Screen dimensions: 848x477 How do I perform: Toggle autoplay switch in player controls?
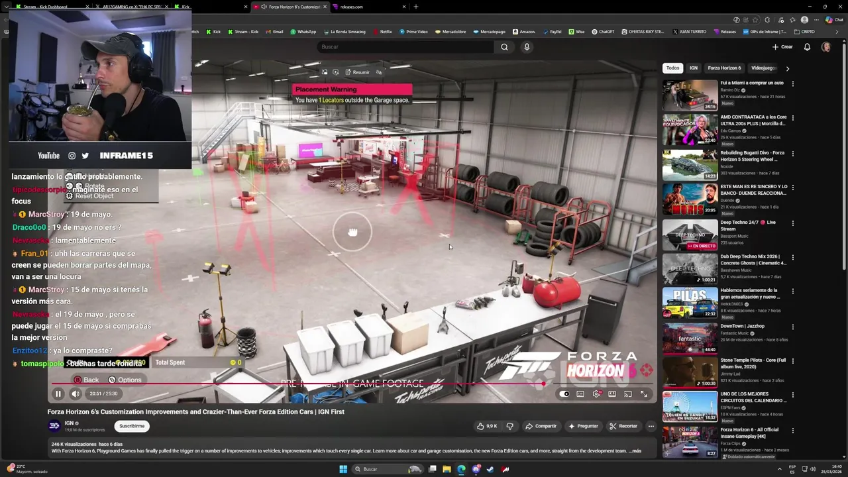(x=564, y=394)
